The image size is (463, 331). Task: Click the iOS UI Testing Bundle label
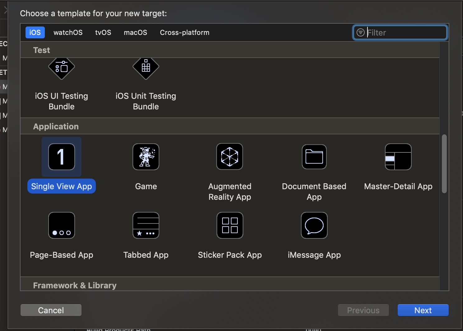pos(62,101)
